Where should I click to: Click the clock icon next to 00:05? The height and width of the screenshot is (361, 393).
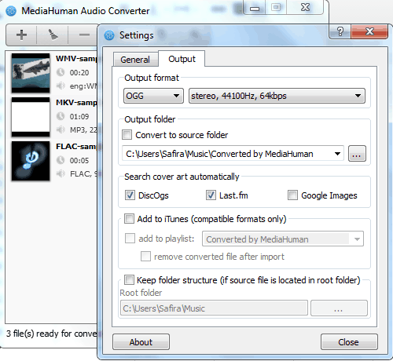click(61, 160)
